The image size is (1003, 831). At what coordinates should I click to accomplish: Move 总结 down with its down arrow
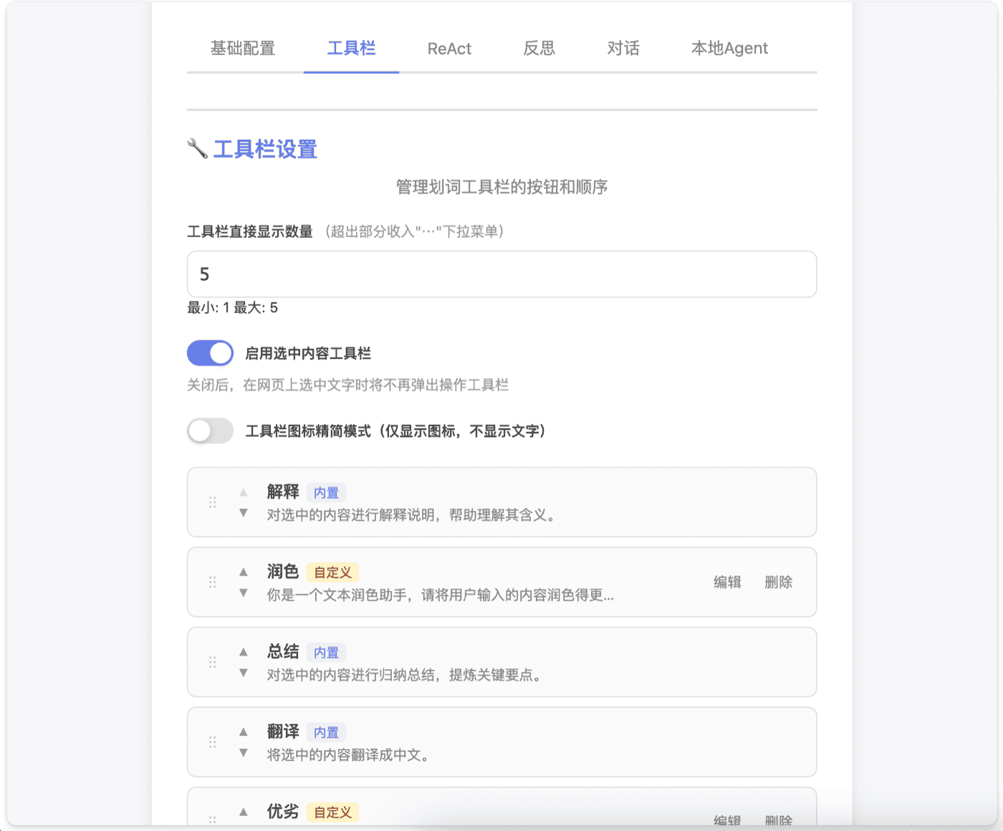pyautogui.click(x=244, y=673)
